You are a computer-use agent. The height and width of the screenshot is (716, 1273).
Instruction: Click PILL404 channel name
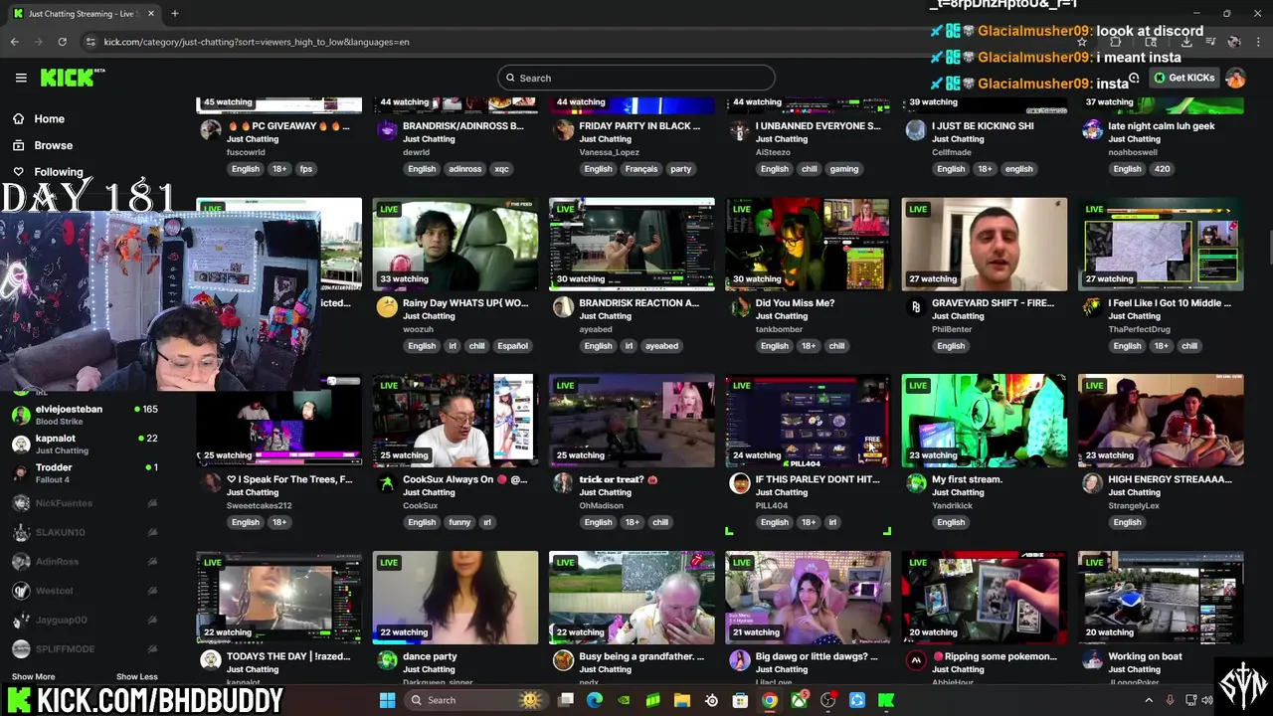pos(772,505)
